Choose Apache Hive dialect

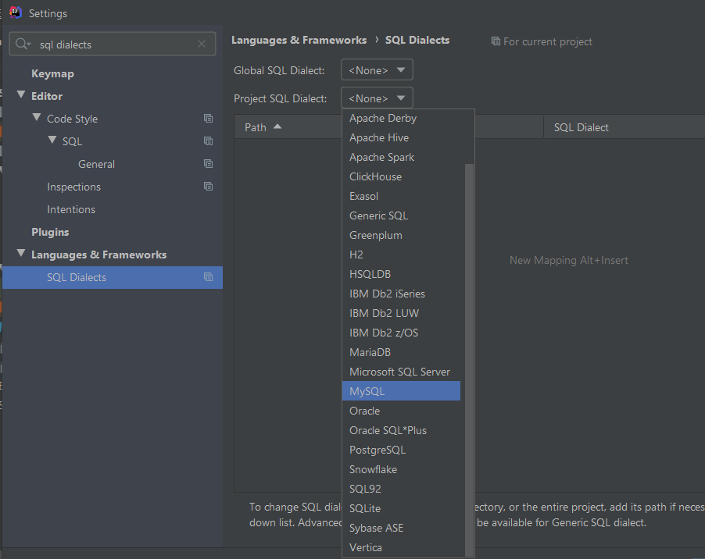point(401,138)
